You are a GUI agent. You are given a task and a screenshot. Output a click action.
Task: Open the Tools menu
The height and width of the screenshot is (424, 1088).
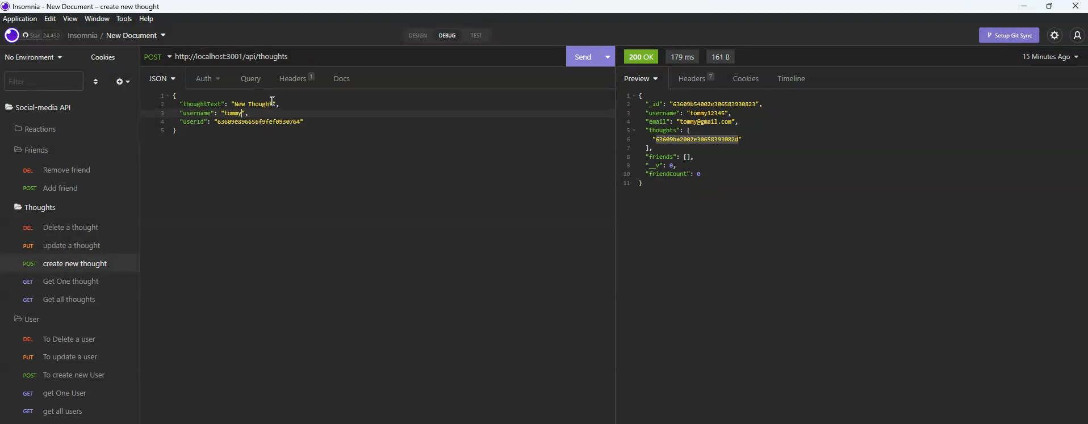(x=124, y=19)
